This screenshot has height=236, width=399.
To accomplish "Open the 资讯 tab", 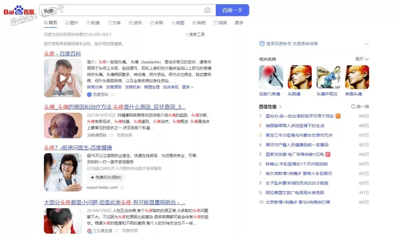I will coord(135,23).
